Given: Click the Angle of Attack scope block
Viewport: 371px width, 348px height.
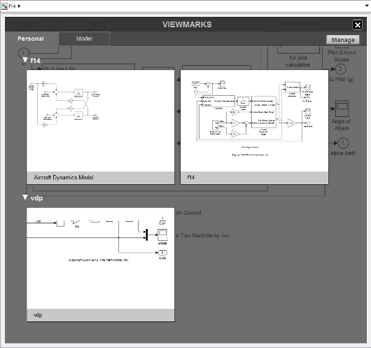Looking at the screenshot, I should click(342, 109).
